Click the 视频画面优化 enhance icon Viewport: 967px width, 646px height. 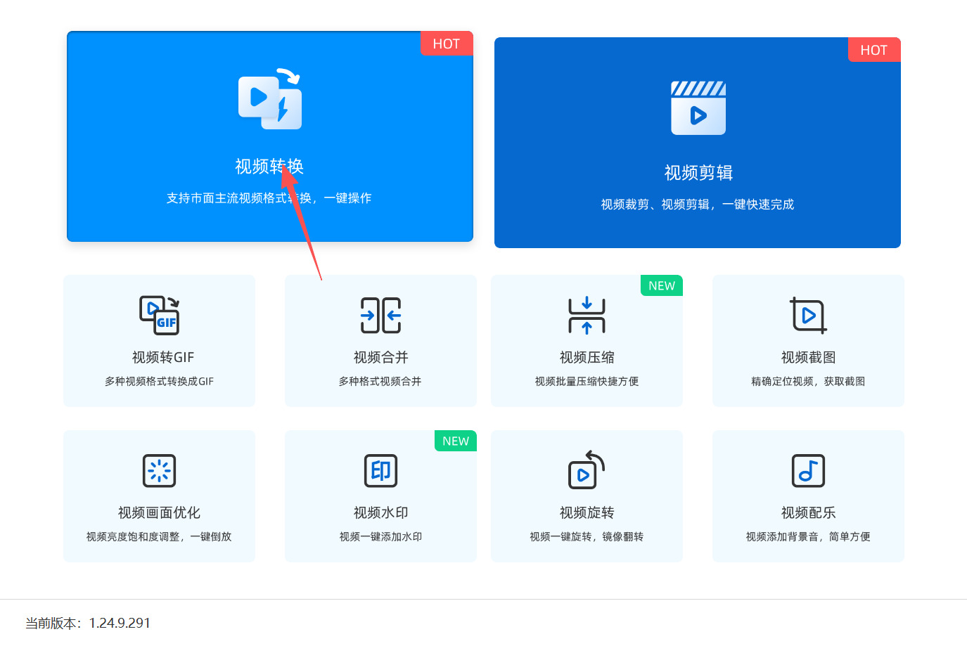tap(159, 470)
